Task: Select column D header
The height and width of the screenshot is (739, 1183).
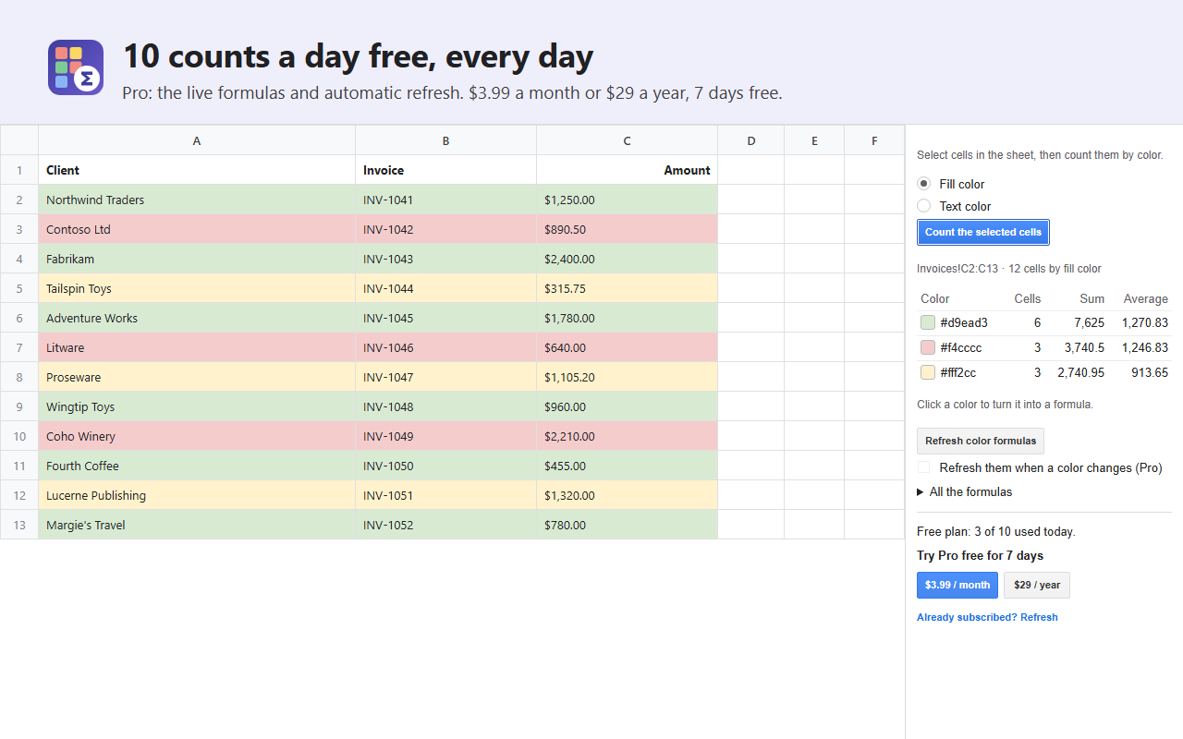Action: (751, 140)
